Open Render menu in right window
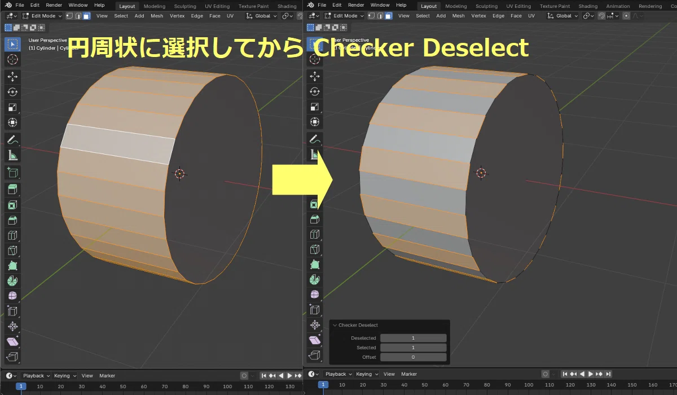The height and width of the screenshot is (395, 677). [x=356, y=5]
